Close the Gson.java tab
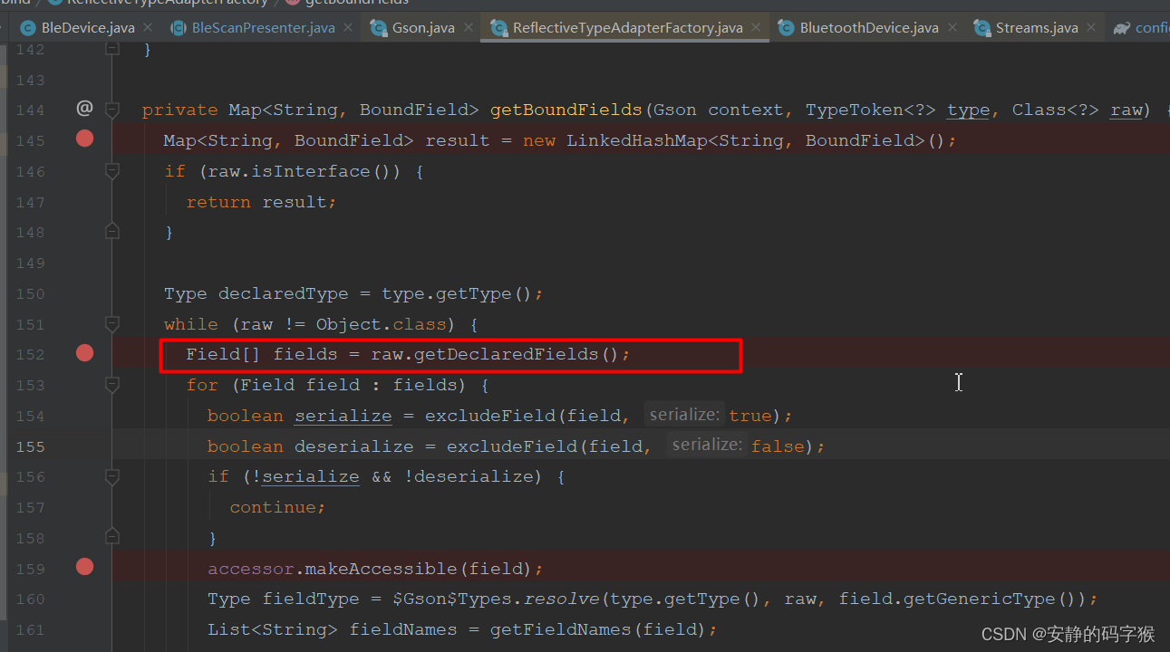1170x652 pixels. coord(469,28)
